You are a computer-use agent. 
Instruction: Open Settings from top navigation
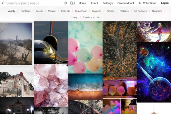click(108, 3)
